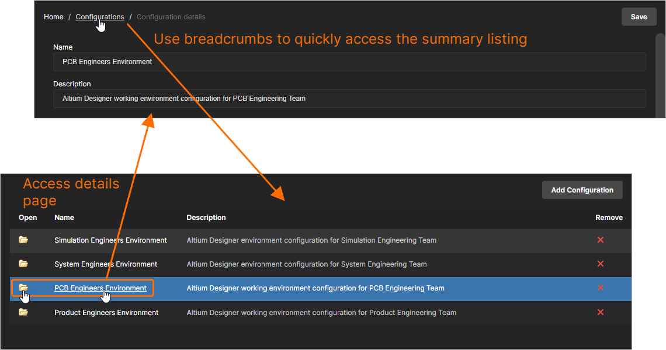This screenshot has width=666, height=350.
Task: Click Product Engineering Team description text
Action: pos(321,312)
